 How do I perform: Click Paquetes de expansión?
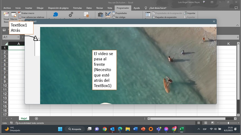[164, 17]
